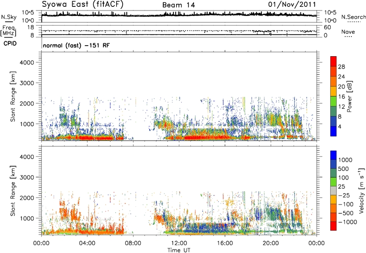
Task: Click '3000' on velocity panel range axis
Action: (x=27, y=177)
